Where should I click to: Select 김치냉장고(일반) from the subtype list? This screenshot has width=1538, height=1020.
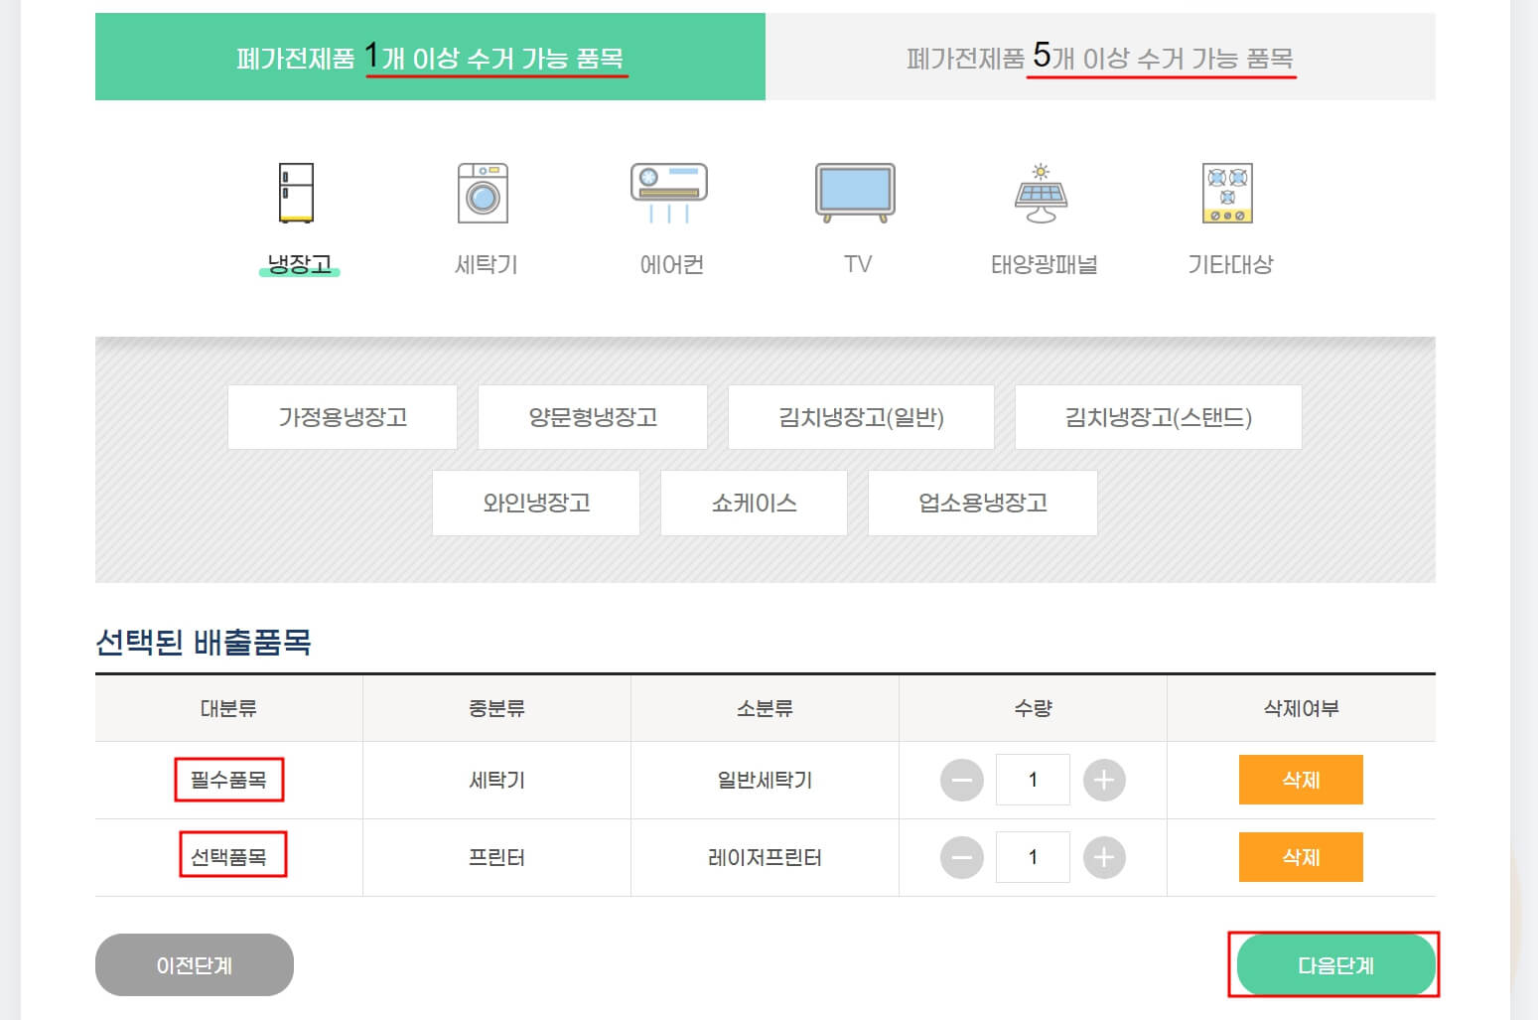tap(860, 417)
